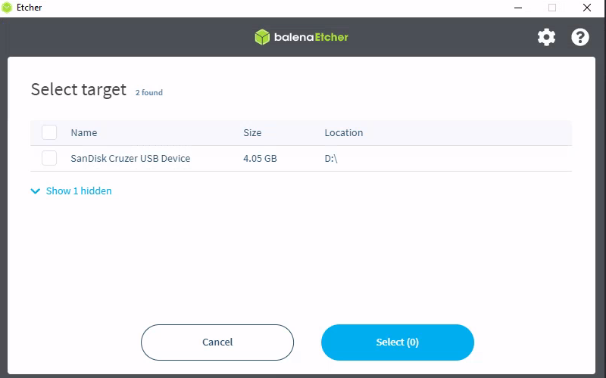Image resolution: width=606 pixels, height=378 pixels.
Task: Expand hidden drives using chevron arrow
Action: [x=35, y=191]
